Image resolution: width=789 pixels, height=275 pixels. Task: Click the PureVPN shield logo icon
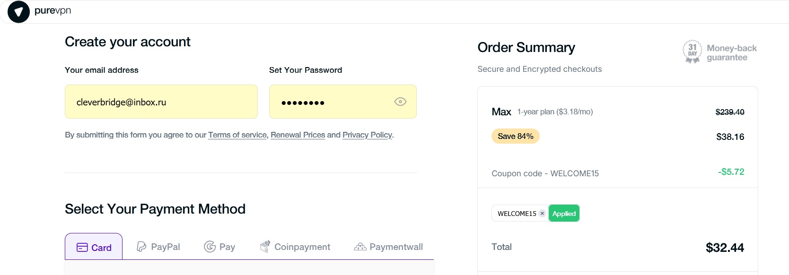18,12
